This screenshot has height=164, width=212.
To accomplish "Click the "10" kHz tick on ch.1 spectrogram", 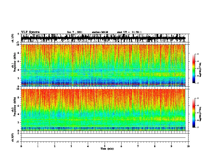I will 18,45.
